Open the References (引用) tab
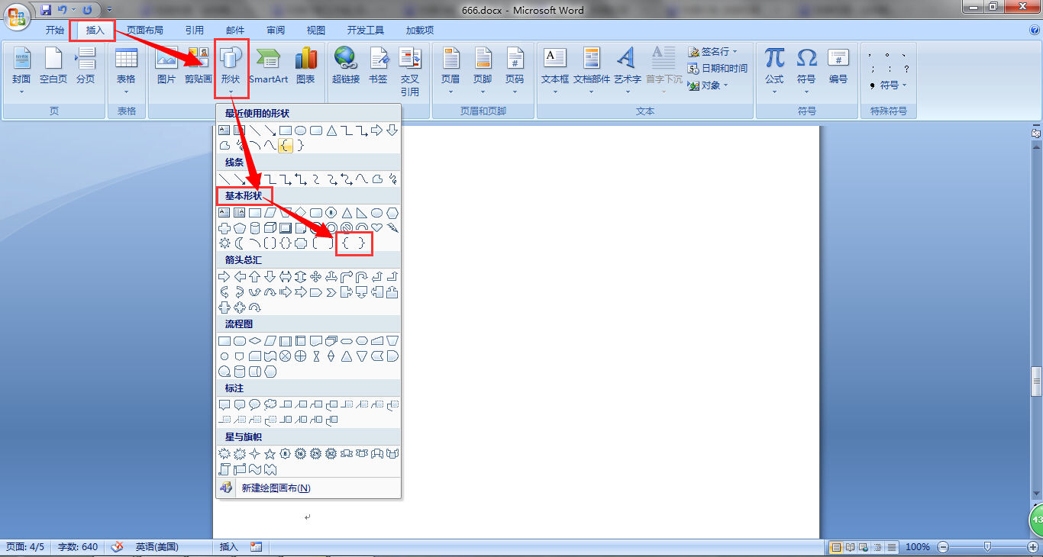This screenshot has width=1043, height=557. pos(195,31)
